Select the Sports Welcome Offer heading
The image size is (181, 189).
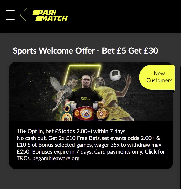85,50
